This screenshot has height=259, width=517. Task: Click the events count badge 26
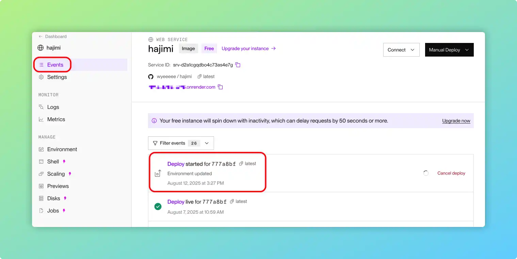pos(194,143)
